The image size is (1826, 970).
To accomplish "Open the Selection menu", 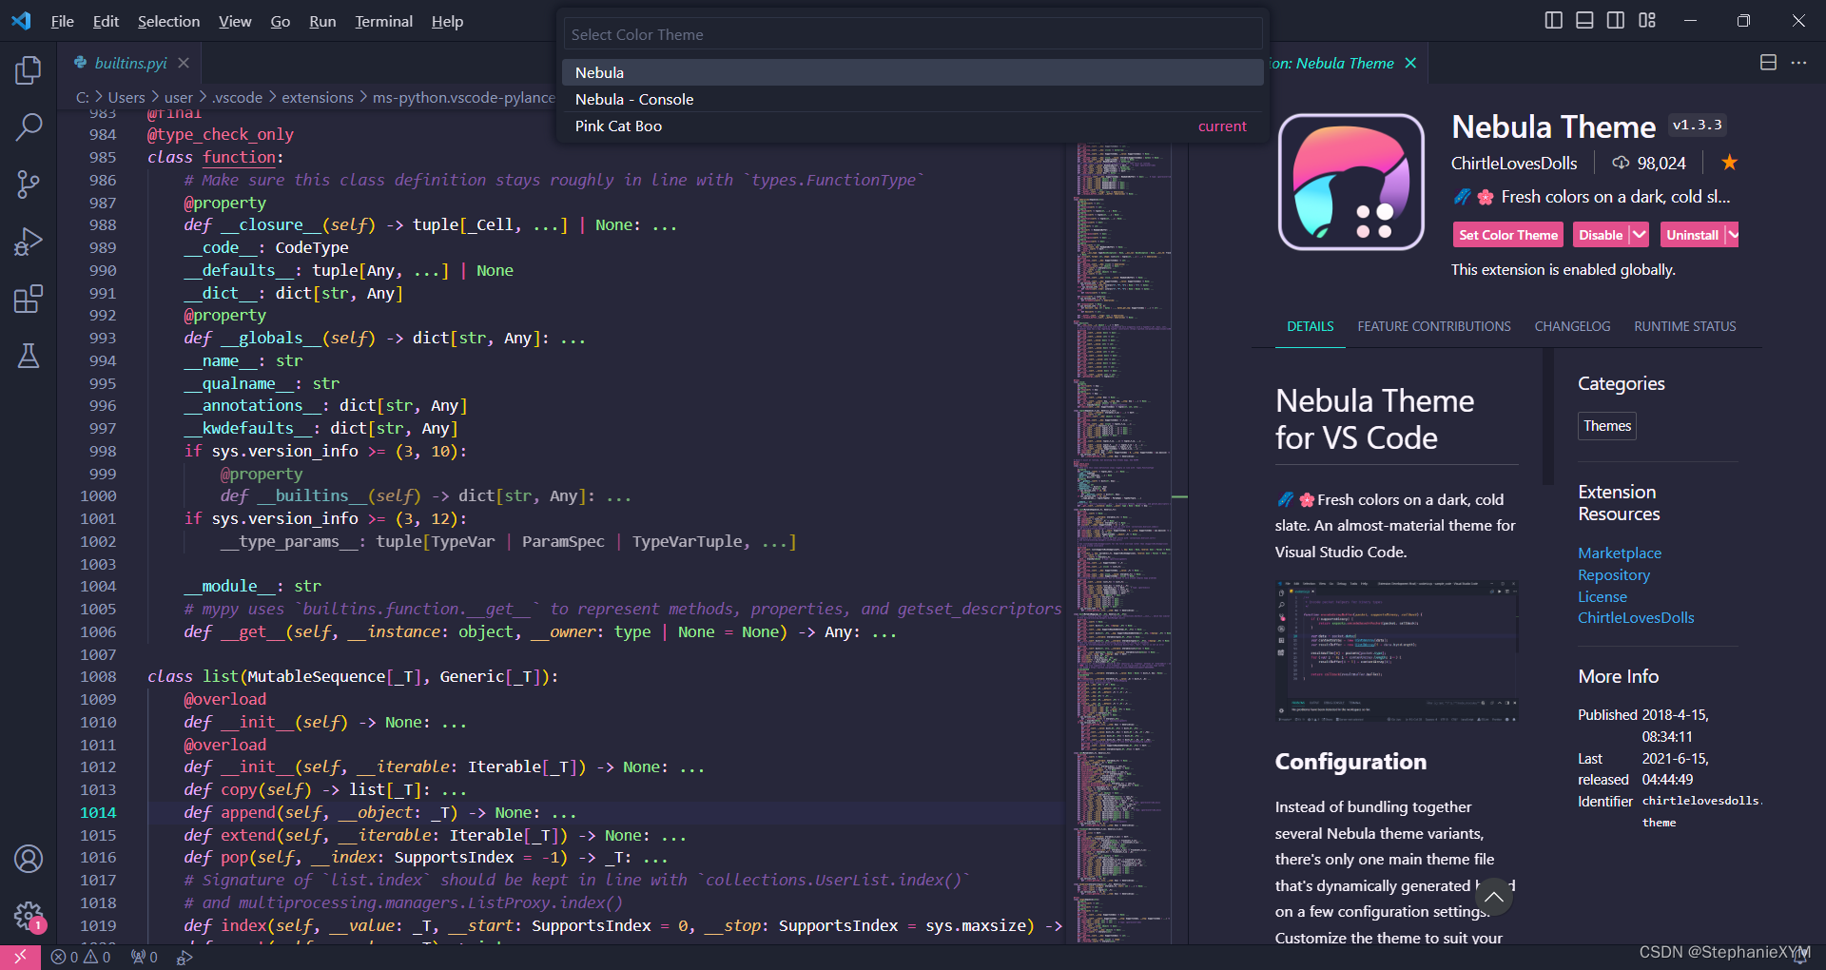I will [x=168, y=21].
